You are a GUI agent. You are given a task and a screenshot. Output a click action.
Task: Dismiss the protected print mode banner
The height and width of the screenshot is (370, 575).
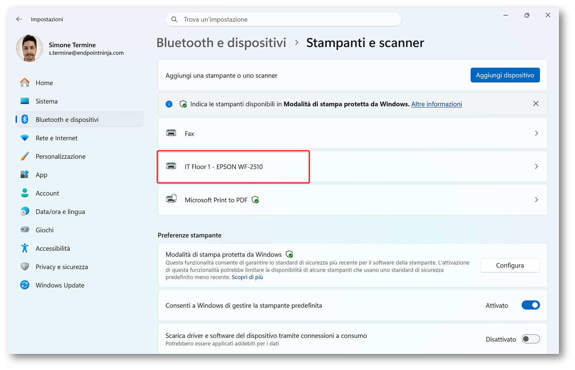click(536, 104)
